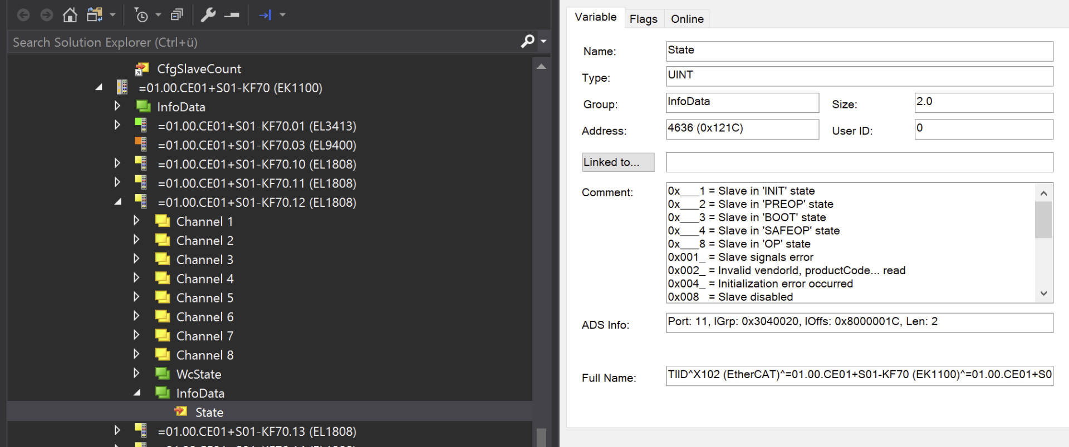The image size is (1069, 447).
Task: Click the Back navigation arrow
Action: (23, 15)
